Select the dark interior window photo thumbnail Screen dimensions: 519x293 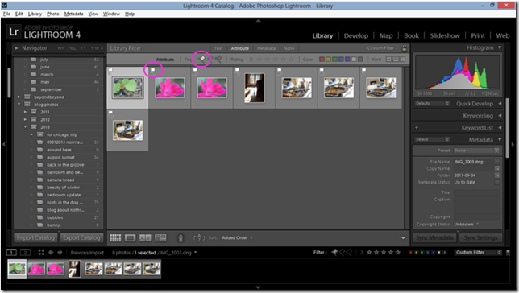pos(254,88)
